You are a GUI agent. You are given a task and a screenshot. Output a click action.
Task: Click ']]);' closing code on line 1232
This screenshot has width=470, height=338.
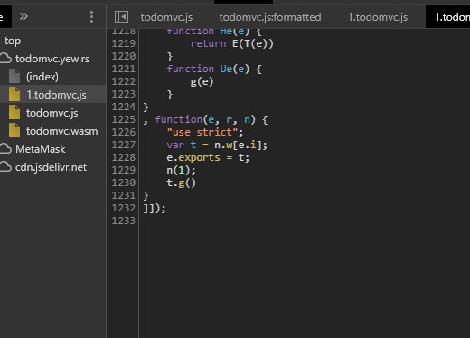point(155,208)
